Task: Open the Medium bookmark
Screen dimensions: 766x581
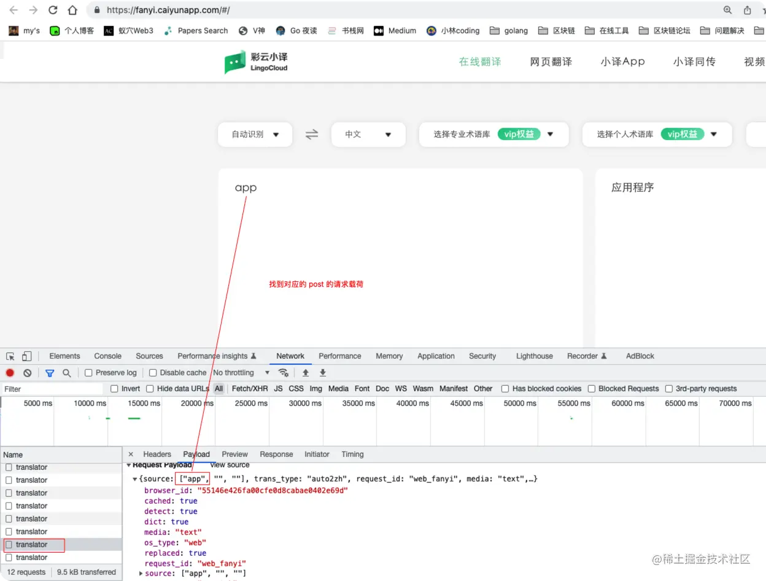Action: point(395,31)
